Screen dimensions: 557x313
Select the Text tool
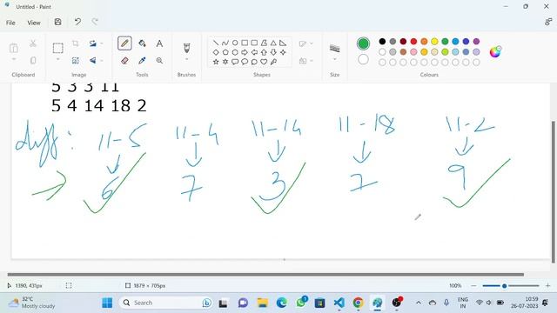[159, 43]
